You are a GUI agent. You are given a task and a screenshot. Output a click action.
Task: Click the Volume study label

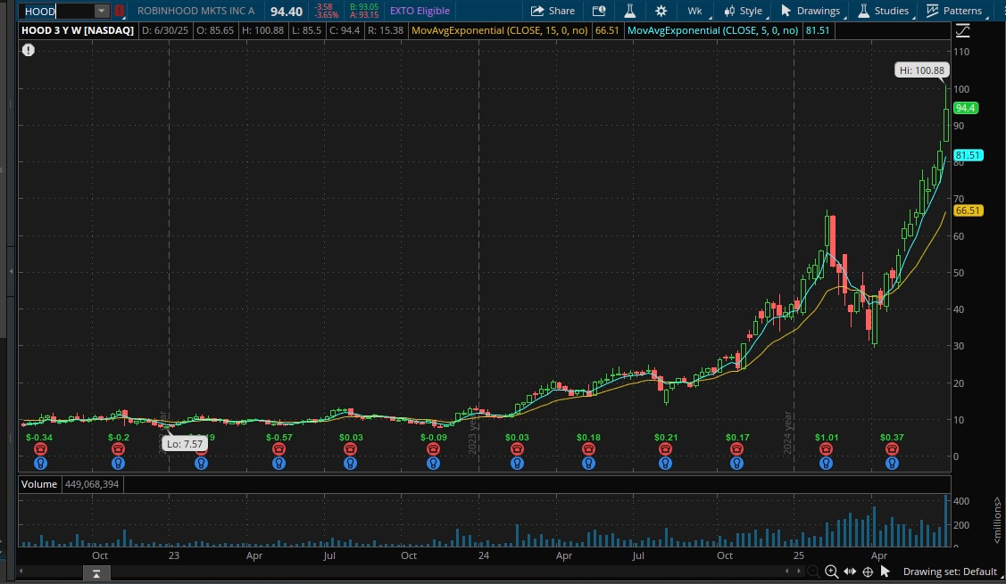[x=39, y=484]
